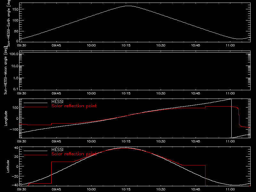
Task: Click 10:45 time label under Moon angle plot
Action: 196,93
